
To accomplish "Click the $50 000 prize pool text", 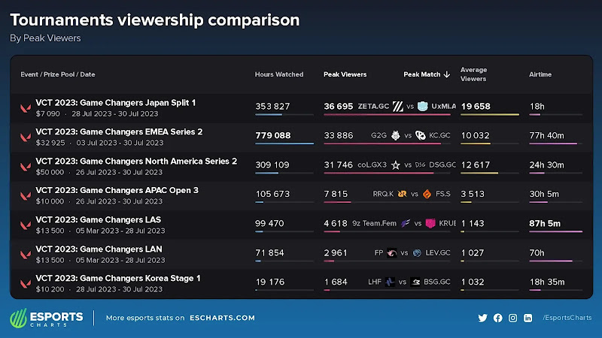I will (50, 172).
